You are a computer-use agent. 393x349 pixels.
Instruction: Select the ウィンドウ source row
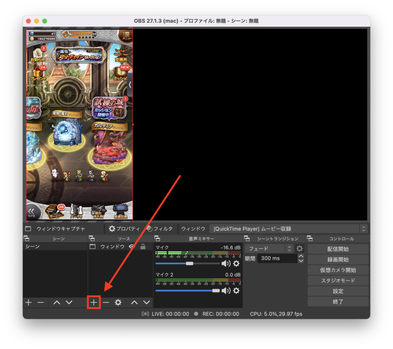coord(120,247)
